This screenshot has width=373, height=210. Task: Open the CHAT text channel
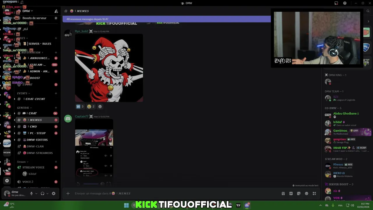click(x=37, y=113)
